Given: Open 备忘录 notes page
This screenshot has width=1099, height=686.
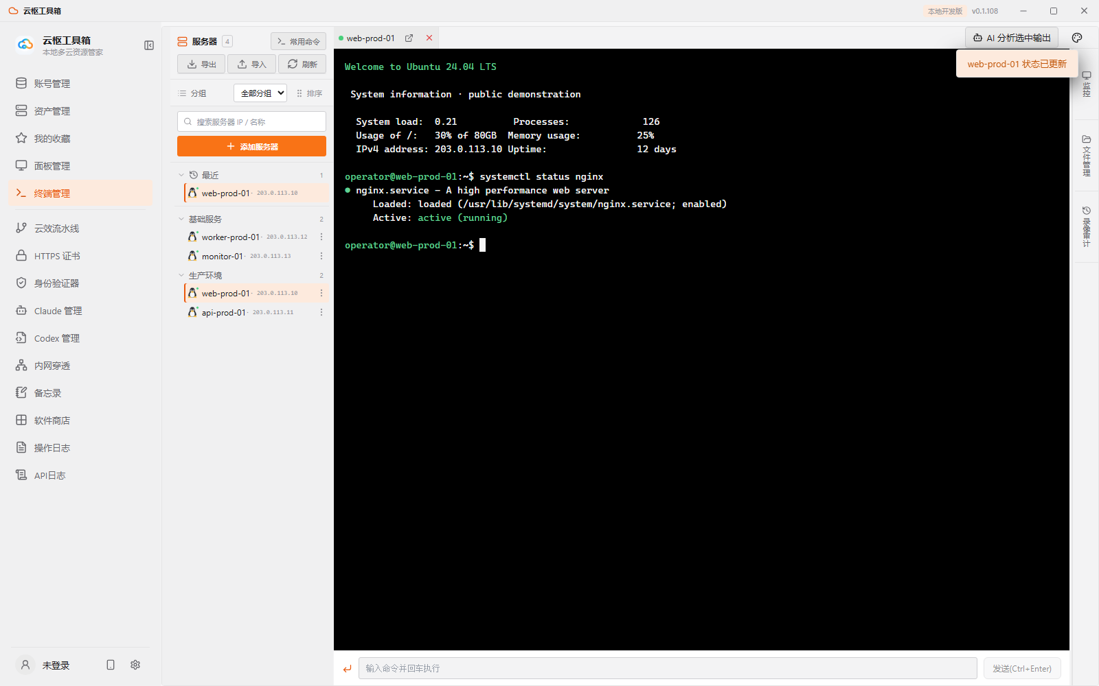Looking at the screenshot, I should 80,393.
